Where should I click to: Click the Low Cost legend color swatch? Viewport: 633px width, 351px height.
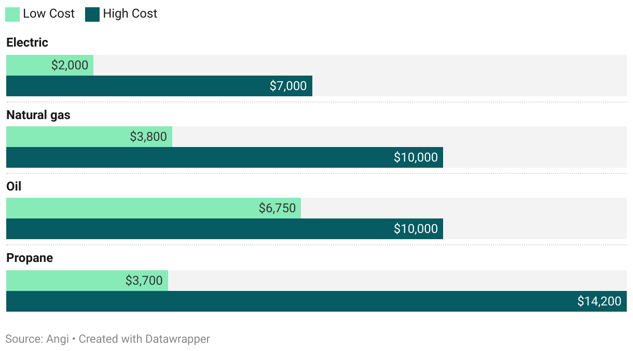click(x=12, y=14)
